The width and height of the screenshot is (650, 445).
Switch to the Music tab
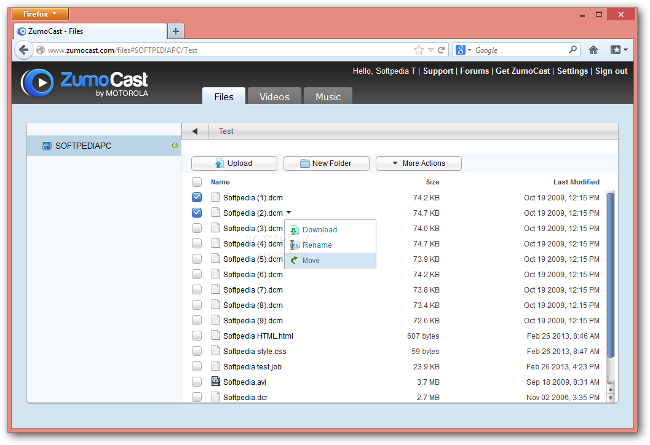[x=328, y=96]
